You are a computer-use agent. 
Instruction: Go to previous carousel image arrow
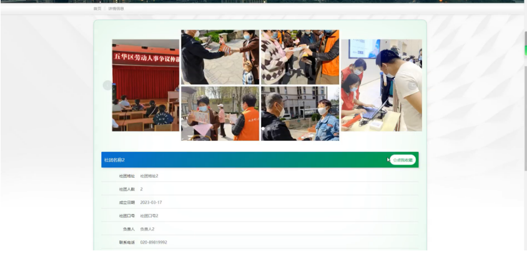(x=107, y=85)
